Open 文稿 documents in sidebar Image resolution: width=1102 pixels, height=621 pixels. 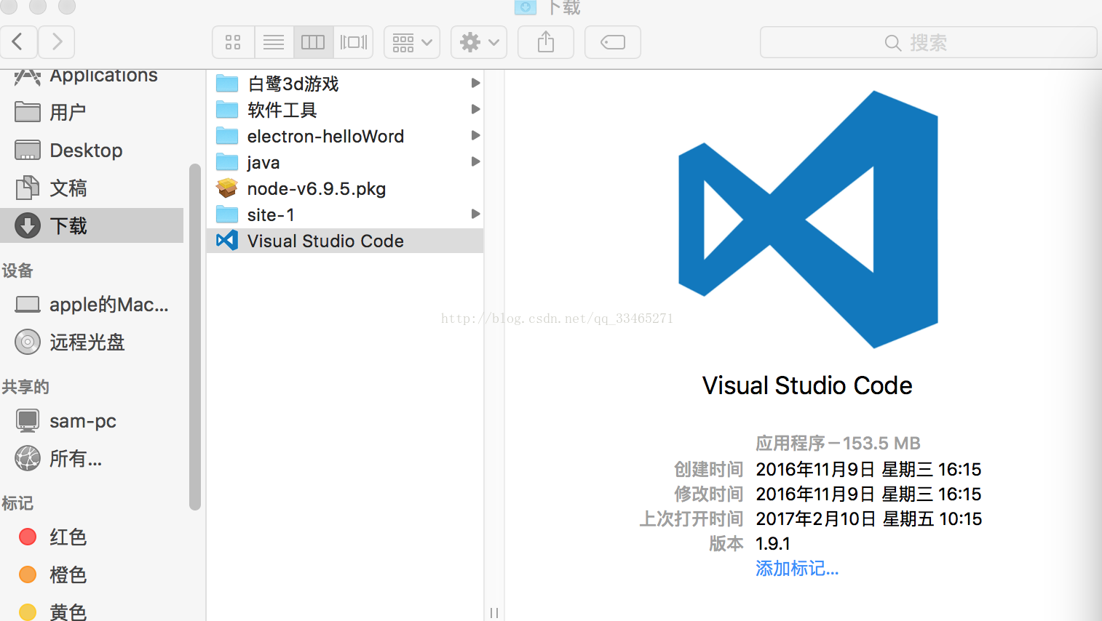[x=92, y=188]
